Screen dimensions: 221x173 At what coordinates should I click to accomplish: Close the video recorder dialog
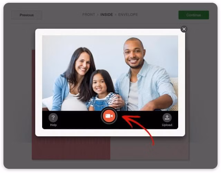184,29
